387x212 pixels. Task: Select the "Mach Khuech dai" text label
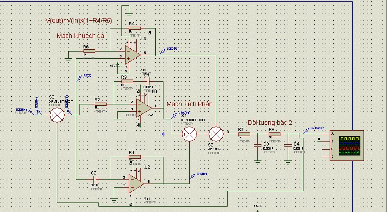(x=81, y=36)
